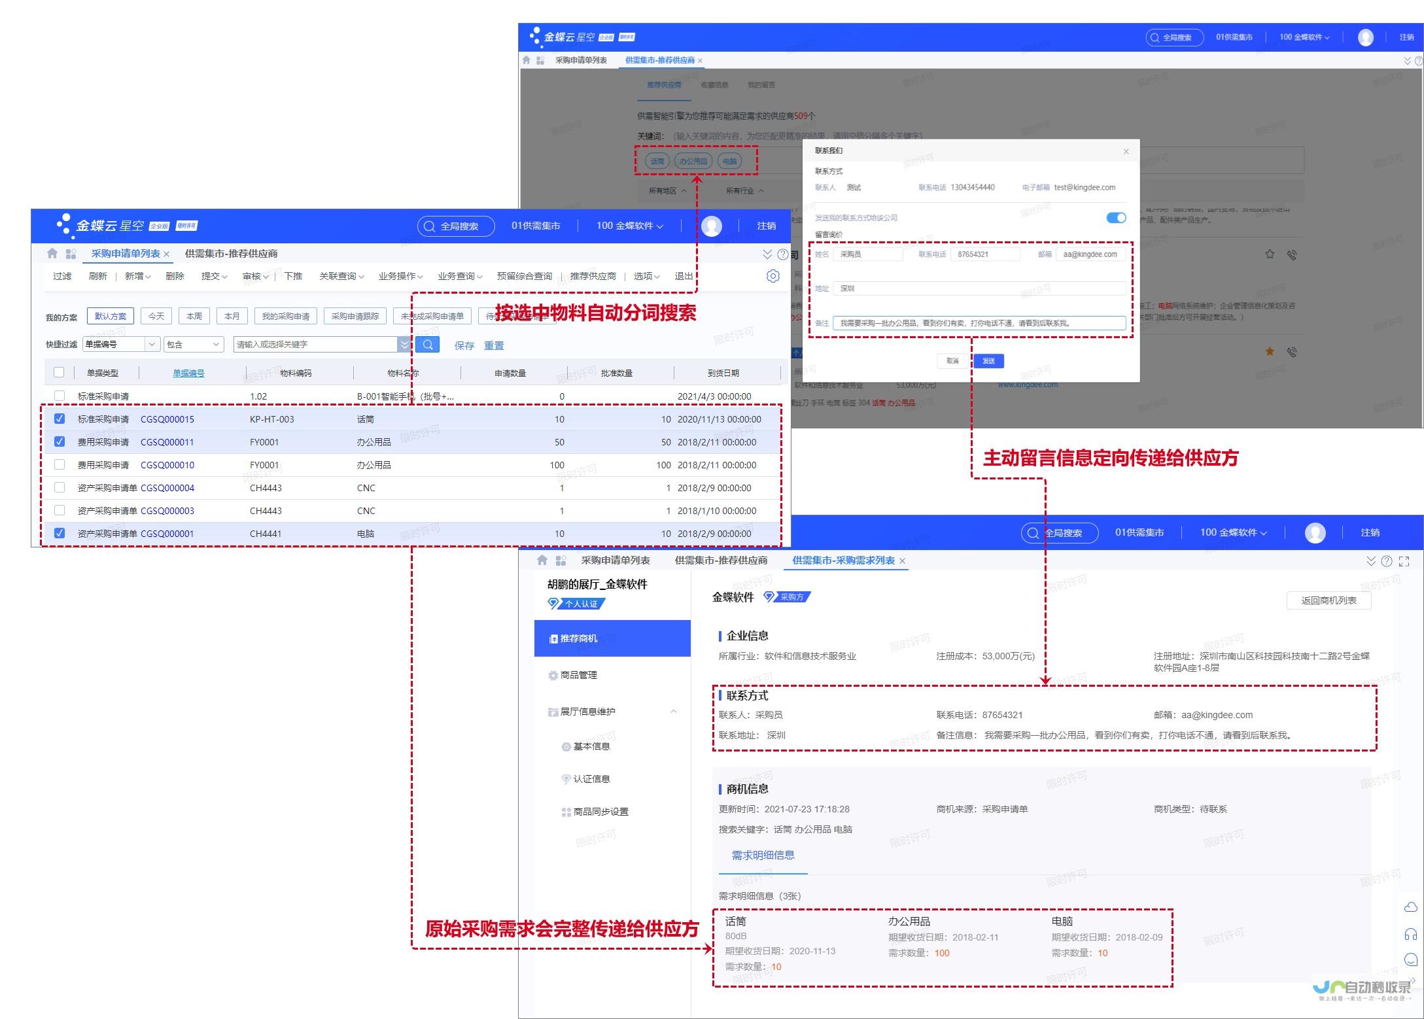Click 推荐供应商 in list toolbar

(x=593, y=276)
